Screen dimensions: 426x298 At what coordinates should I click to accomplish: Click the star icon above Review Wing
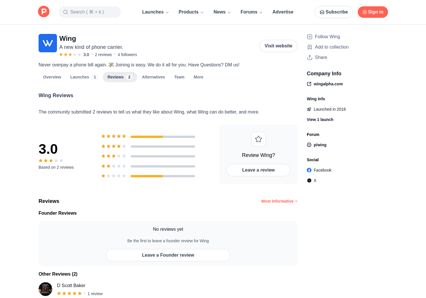[258, 139]
